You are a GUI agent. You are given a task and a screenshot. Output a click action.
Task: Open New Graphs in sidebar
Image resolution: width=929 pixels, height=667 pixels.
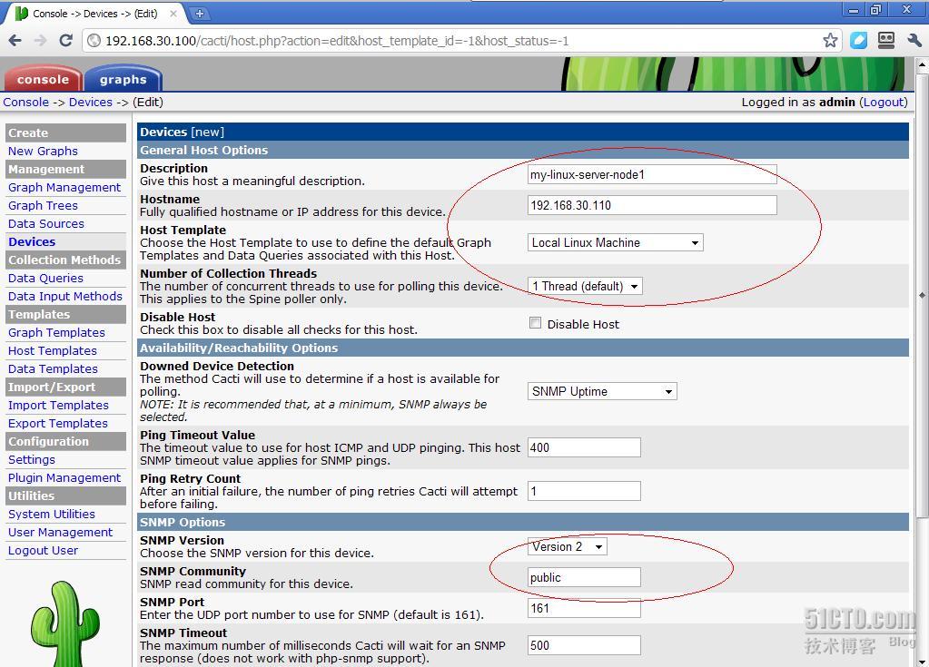pos(43,151)
